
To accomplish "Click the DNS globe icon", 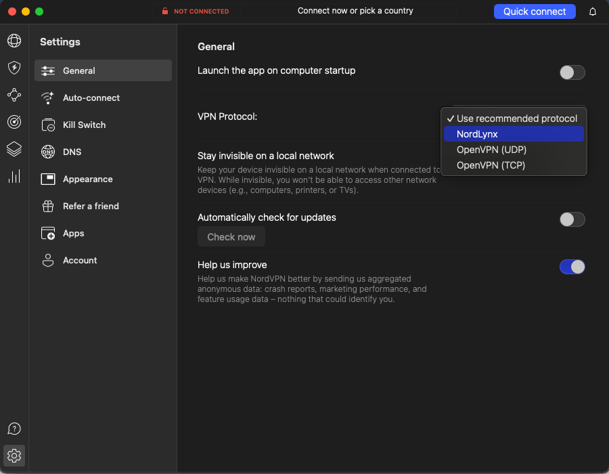I will tap(48, 152).
